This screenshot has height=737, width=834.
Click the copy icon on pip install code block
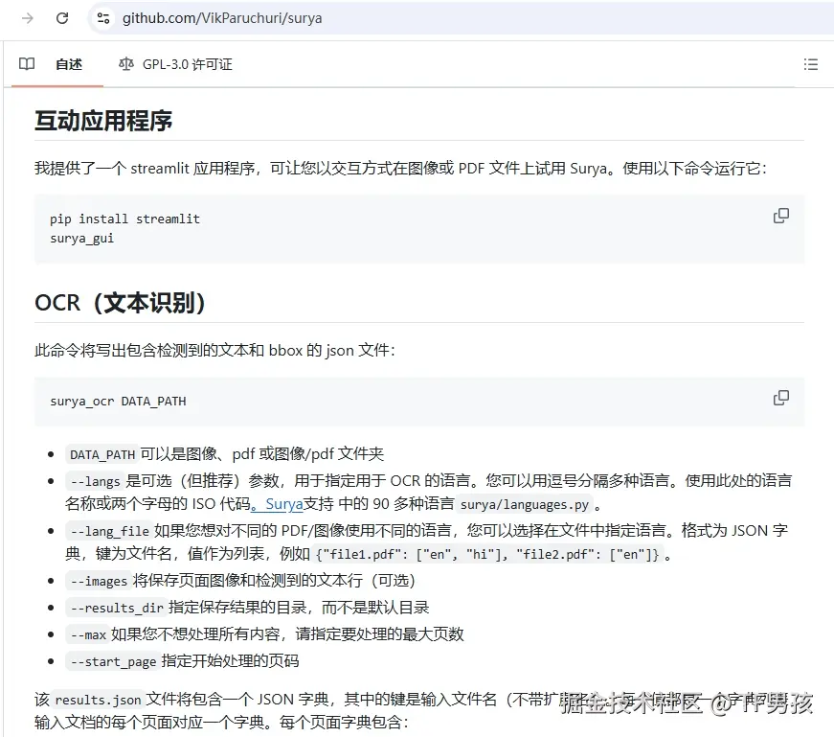click(x=781, y=216)
